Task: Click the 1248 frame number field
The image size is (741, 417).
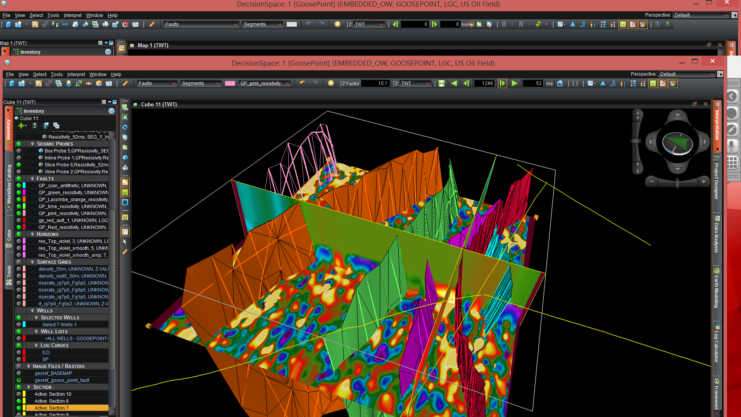Action: (484, 83)
